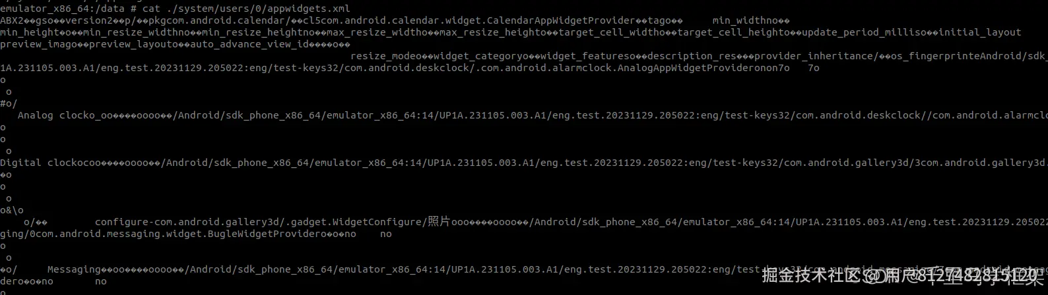Click the Messaging label text
This screenshot has width=1048, height=295.
point(73,269)
